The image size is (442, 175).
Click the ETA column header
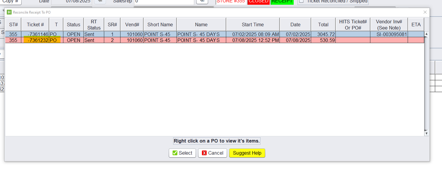tap(416, 25)
